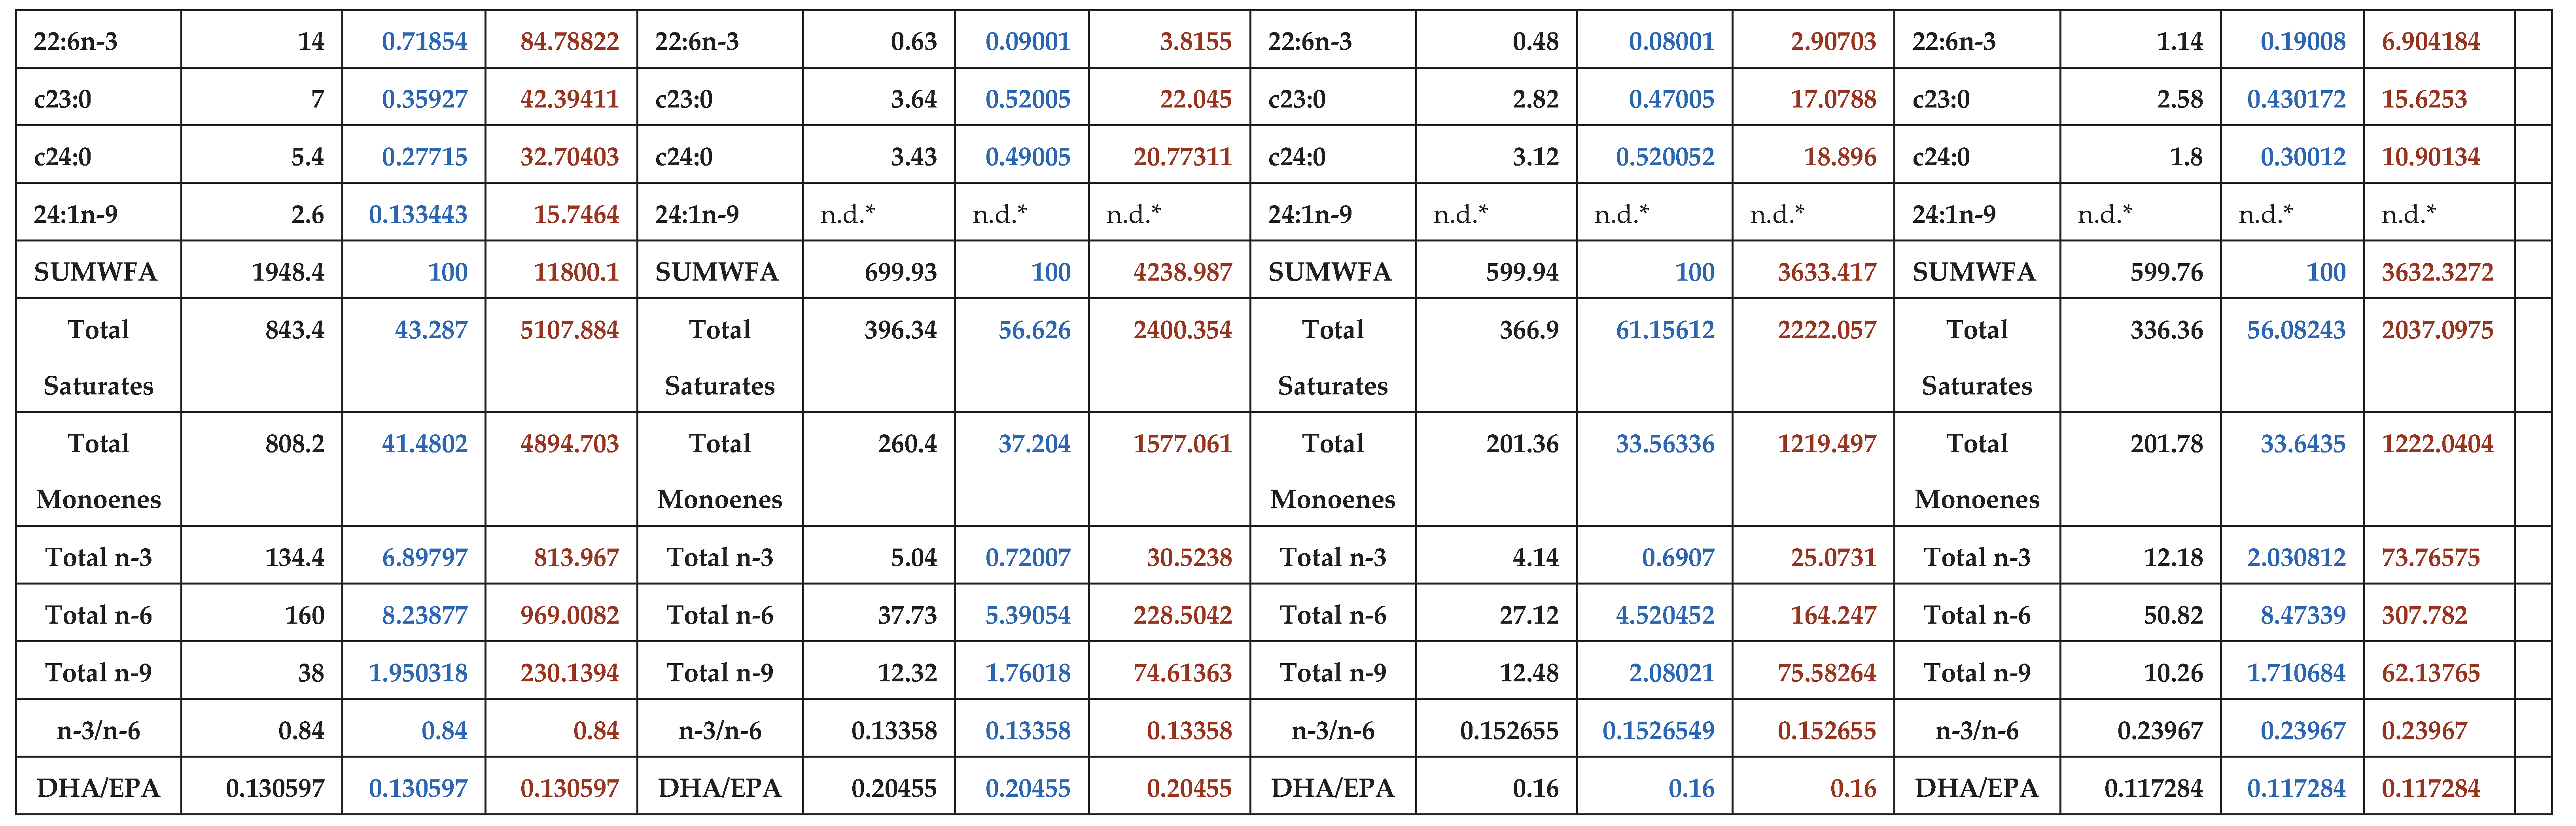This screenshot has width=2576, height=826.
Task: Select the red value 2222.057
Action: pyautogui.click(x=1826, y=330)
